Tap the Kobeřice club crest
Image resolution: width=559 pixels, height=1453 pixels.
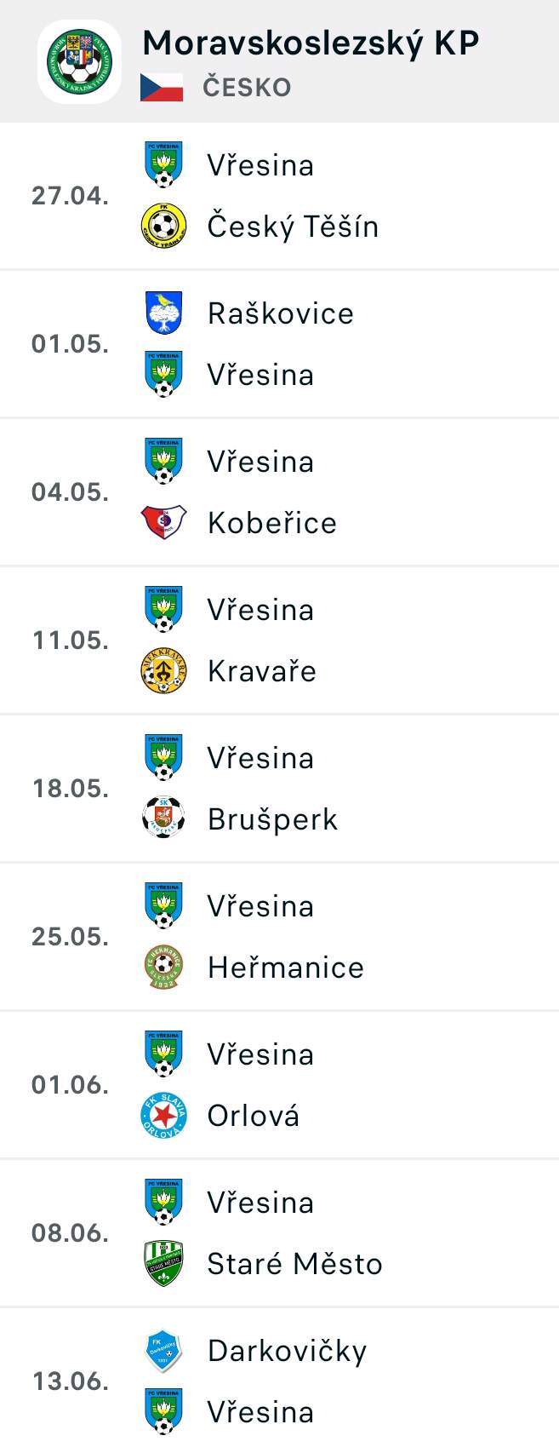163,522
